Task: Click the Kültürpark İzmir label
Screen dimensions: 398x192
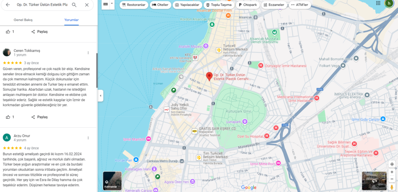Action: [x=238, y=111]
